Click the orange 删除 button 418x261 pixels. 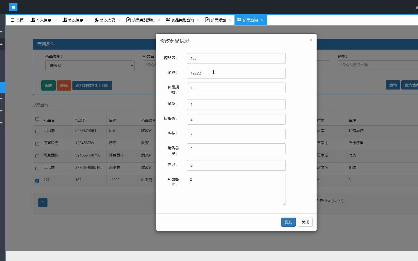[x=64, y=85]
